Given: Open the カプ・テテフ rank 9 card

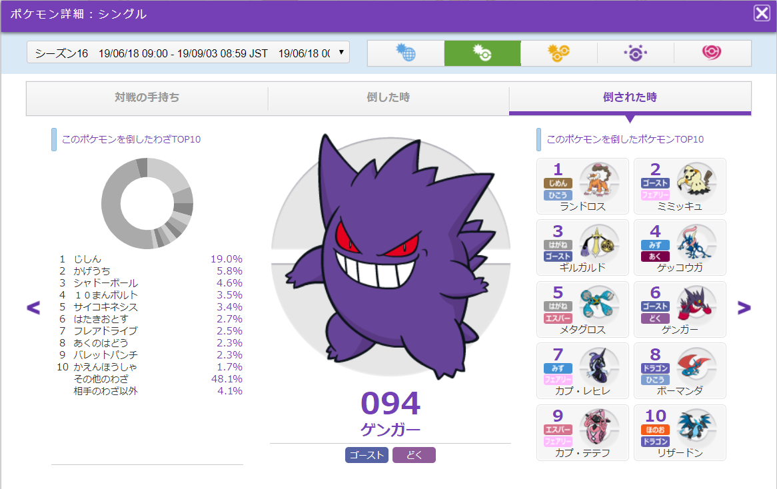Looking at the screenshot, I should pos(582,433).
